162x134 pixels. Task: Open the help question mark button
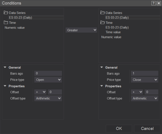153,3
